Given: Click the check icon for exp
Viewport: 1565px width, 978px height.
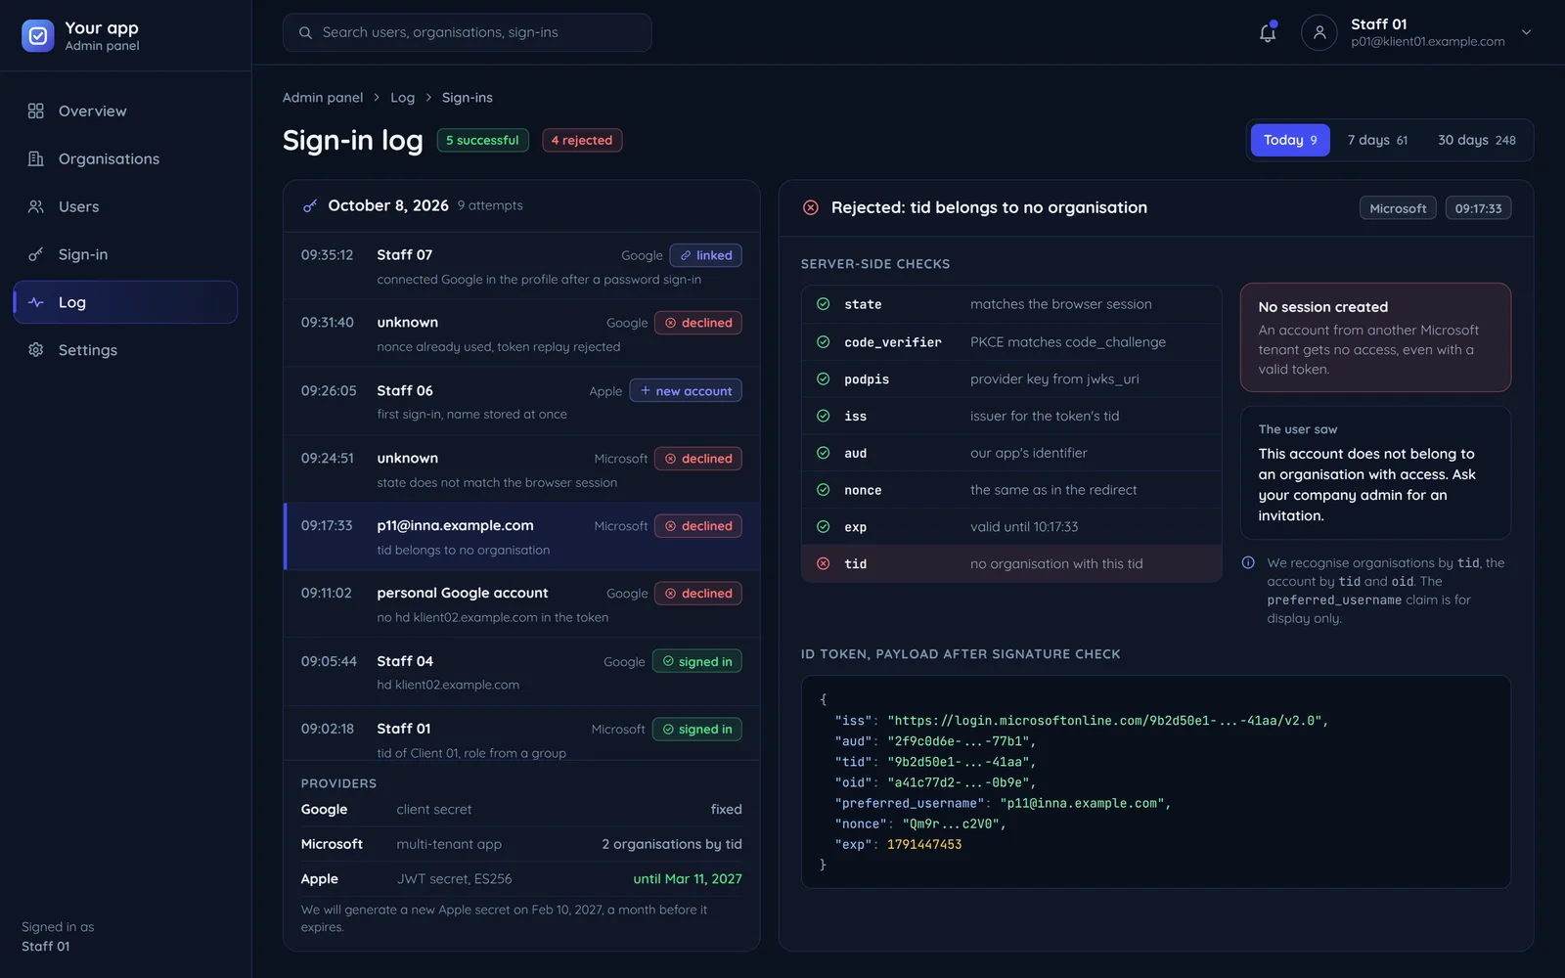Looking at the screenshot, I should pyautogui.click(x=824, y=526).
